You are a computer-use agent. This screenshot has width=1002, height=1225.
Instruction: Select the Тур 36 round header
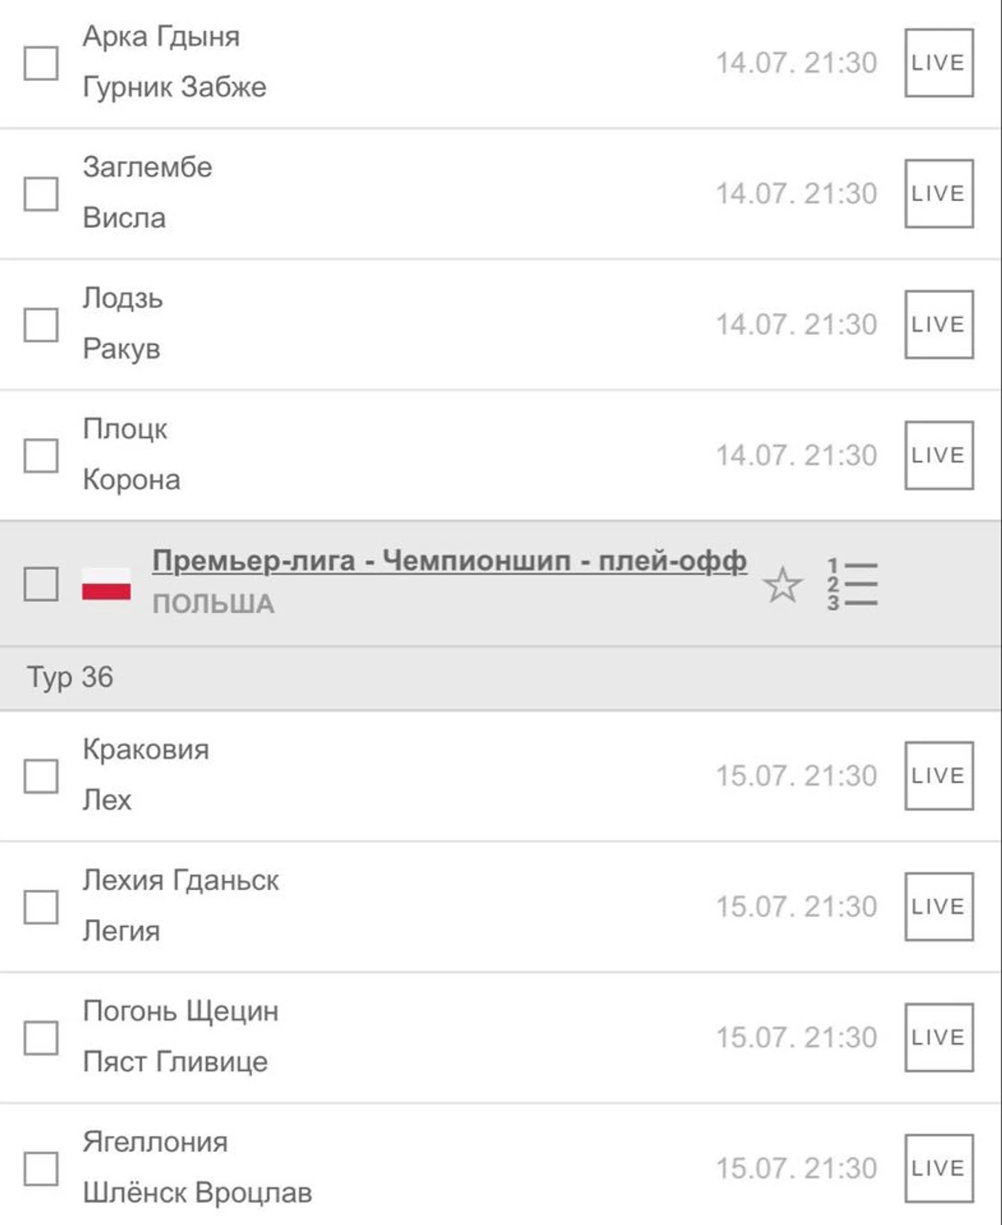[x=500, y=678]
